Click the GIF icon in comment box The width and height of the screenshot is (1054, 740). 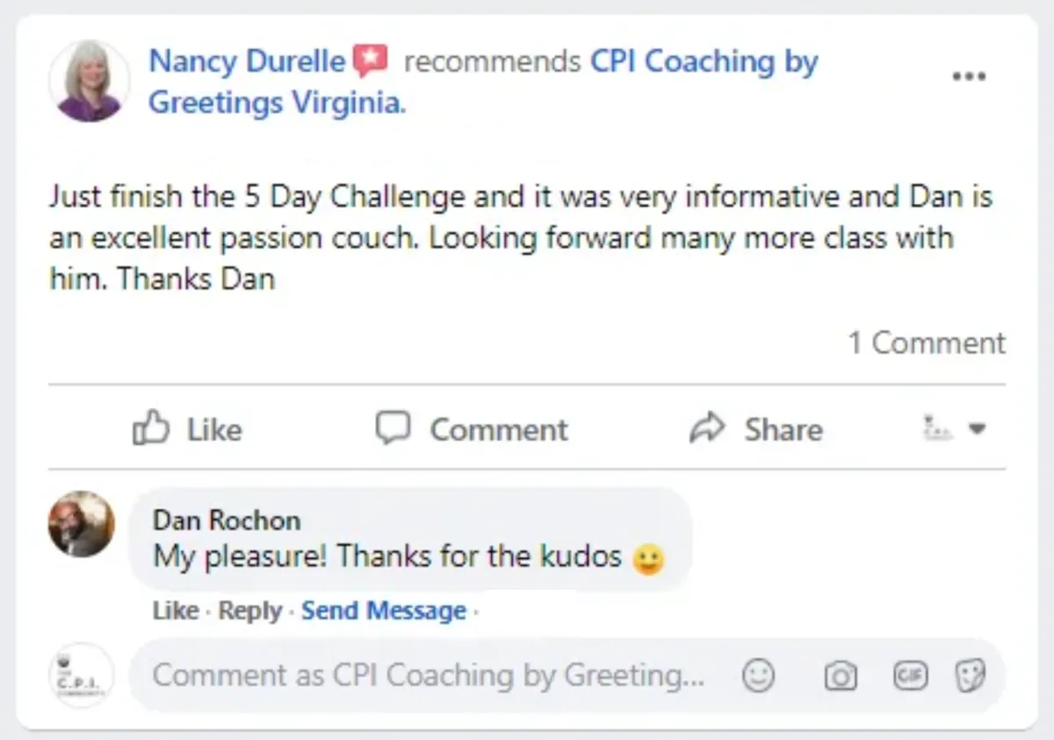pos(909,676)
